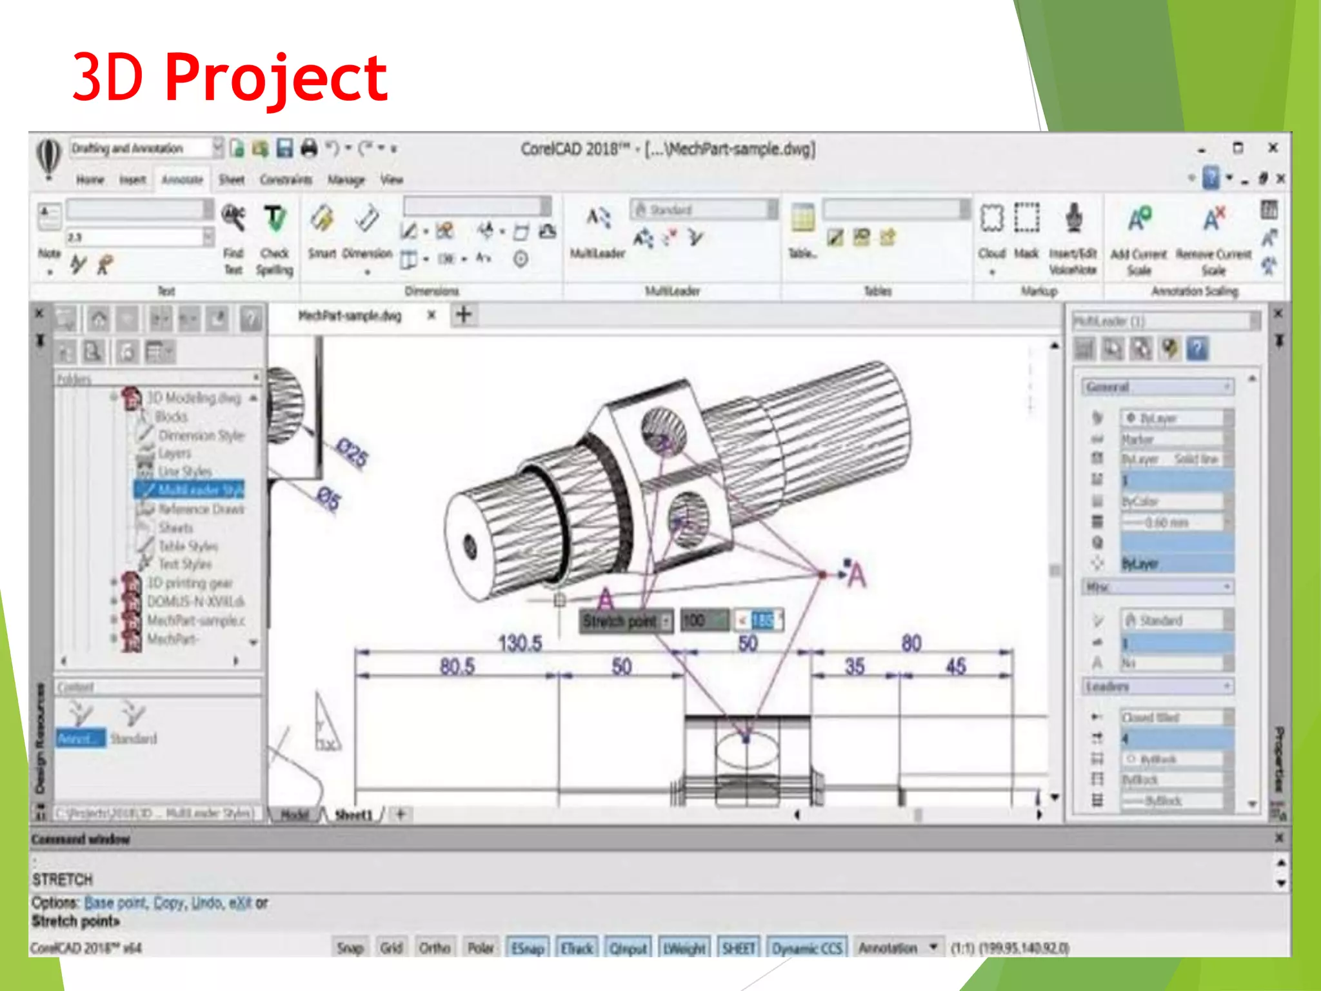This screenshot has height=991, width=1321.
Task: Open the Constraints ribbon tab
Action: click(x=286, y=179)
